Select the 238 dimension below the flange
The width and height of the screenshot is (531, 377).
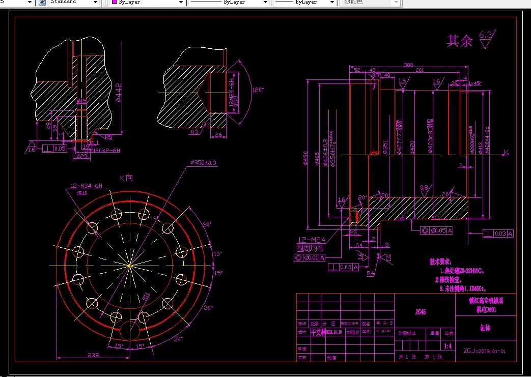click(93, 355)
